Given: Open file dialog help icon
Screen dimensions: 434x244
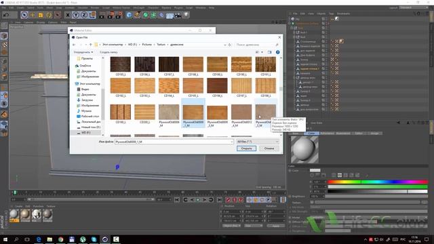Looking at the screenshot, I should (x=277, y=52).
